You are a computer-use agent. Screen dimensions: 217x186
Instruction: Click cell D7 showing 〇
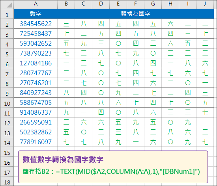[x=101, y=73]
